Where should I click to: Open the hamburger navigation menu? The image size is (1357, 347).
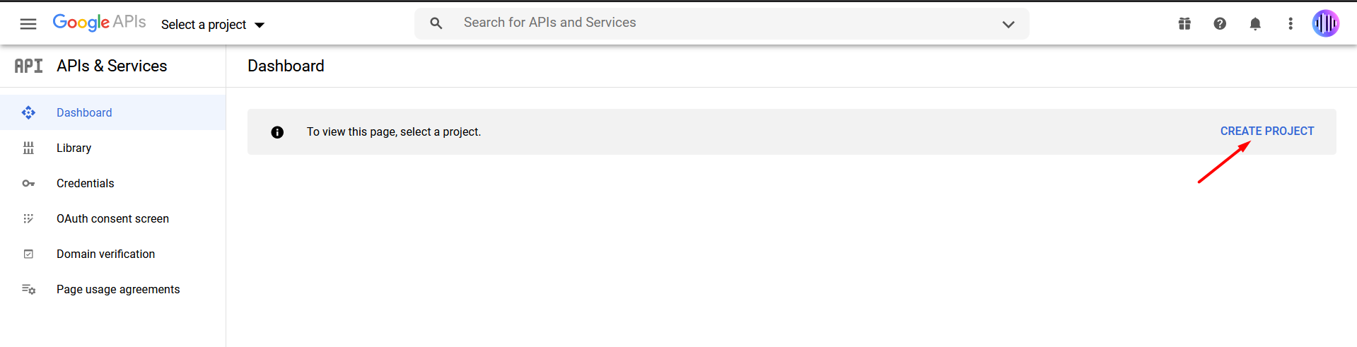28,24
